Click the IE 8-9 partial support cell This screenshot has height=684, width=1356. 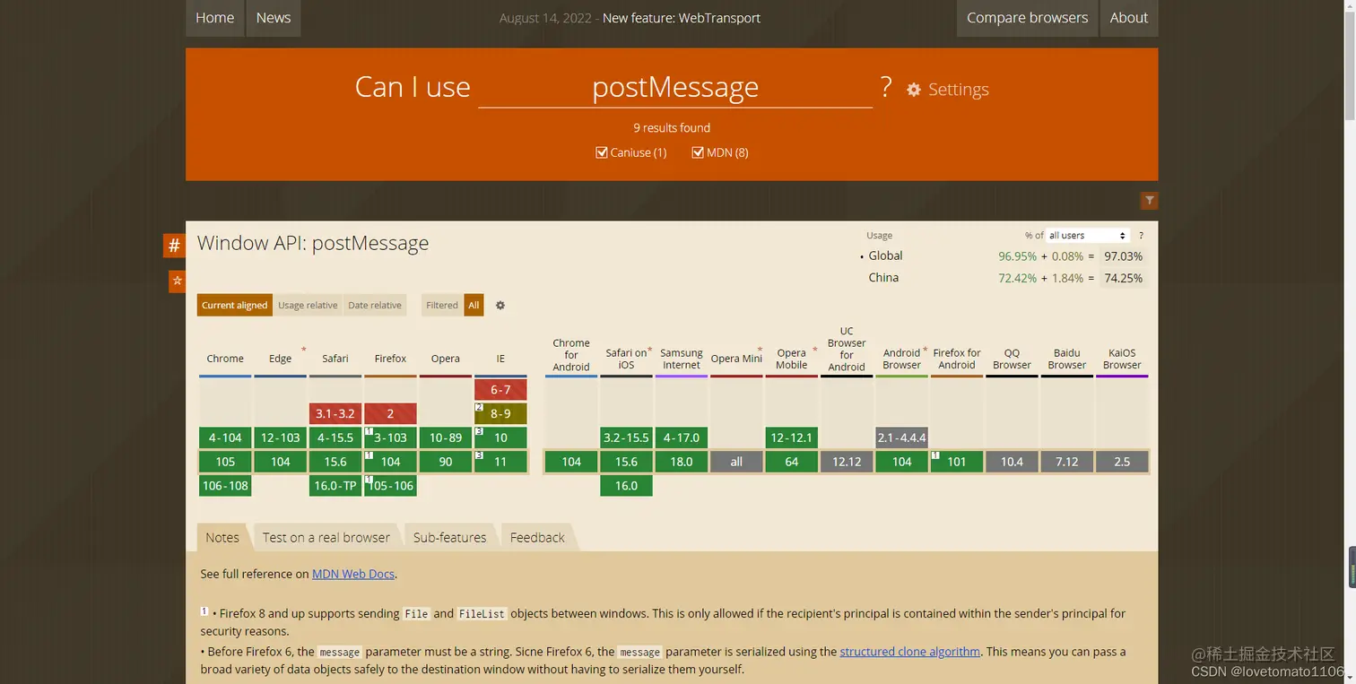pos(500,414)
